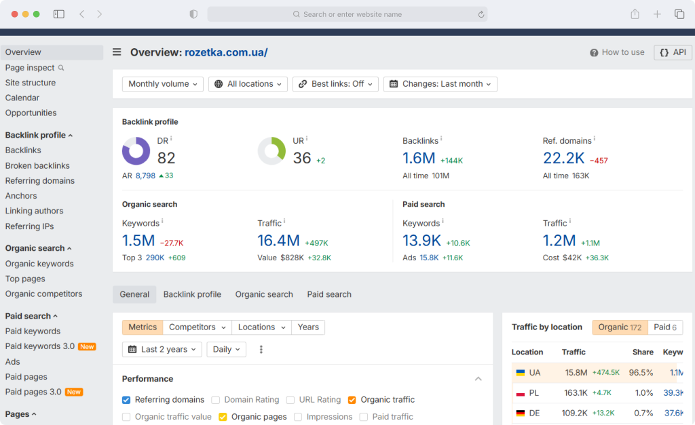Open a new tab with plus icon
Viewport: 695px width, 425px height.
[657, 14]
